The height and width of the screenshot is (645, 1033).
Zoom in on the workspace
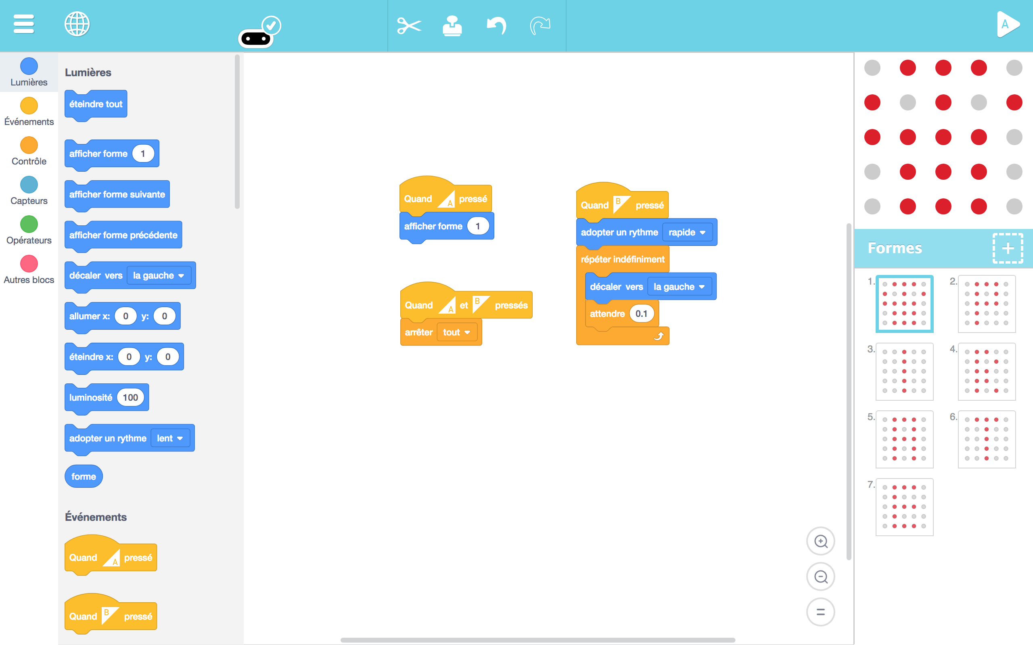coord(821,541)
